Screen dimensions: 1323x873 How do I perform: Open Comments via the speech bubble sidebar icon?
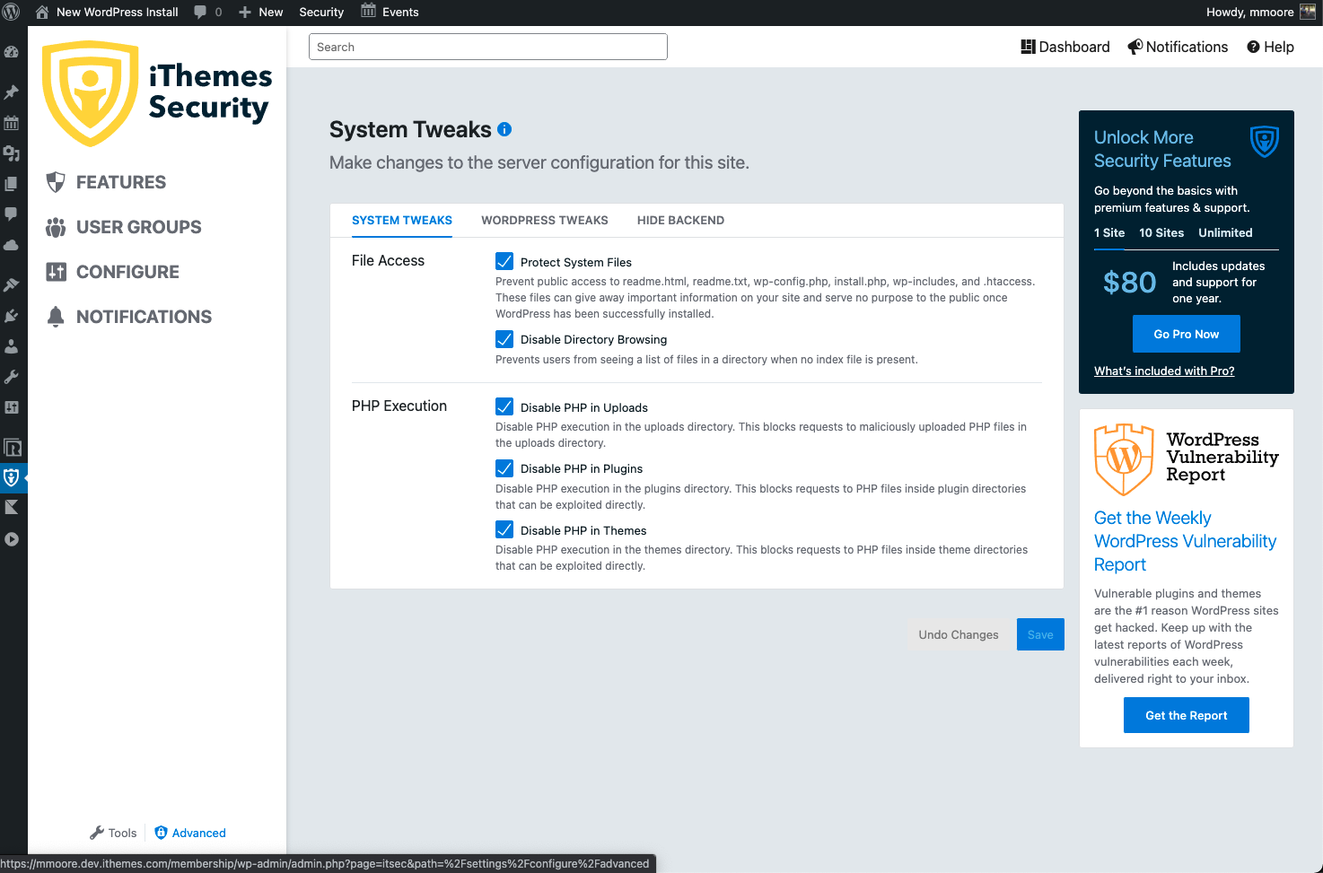click(12, 214)
